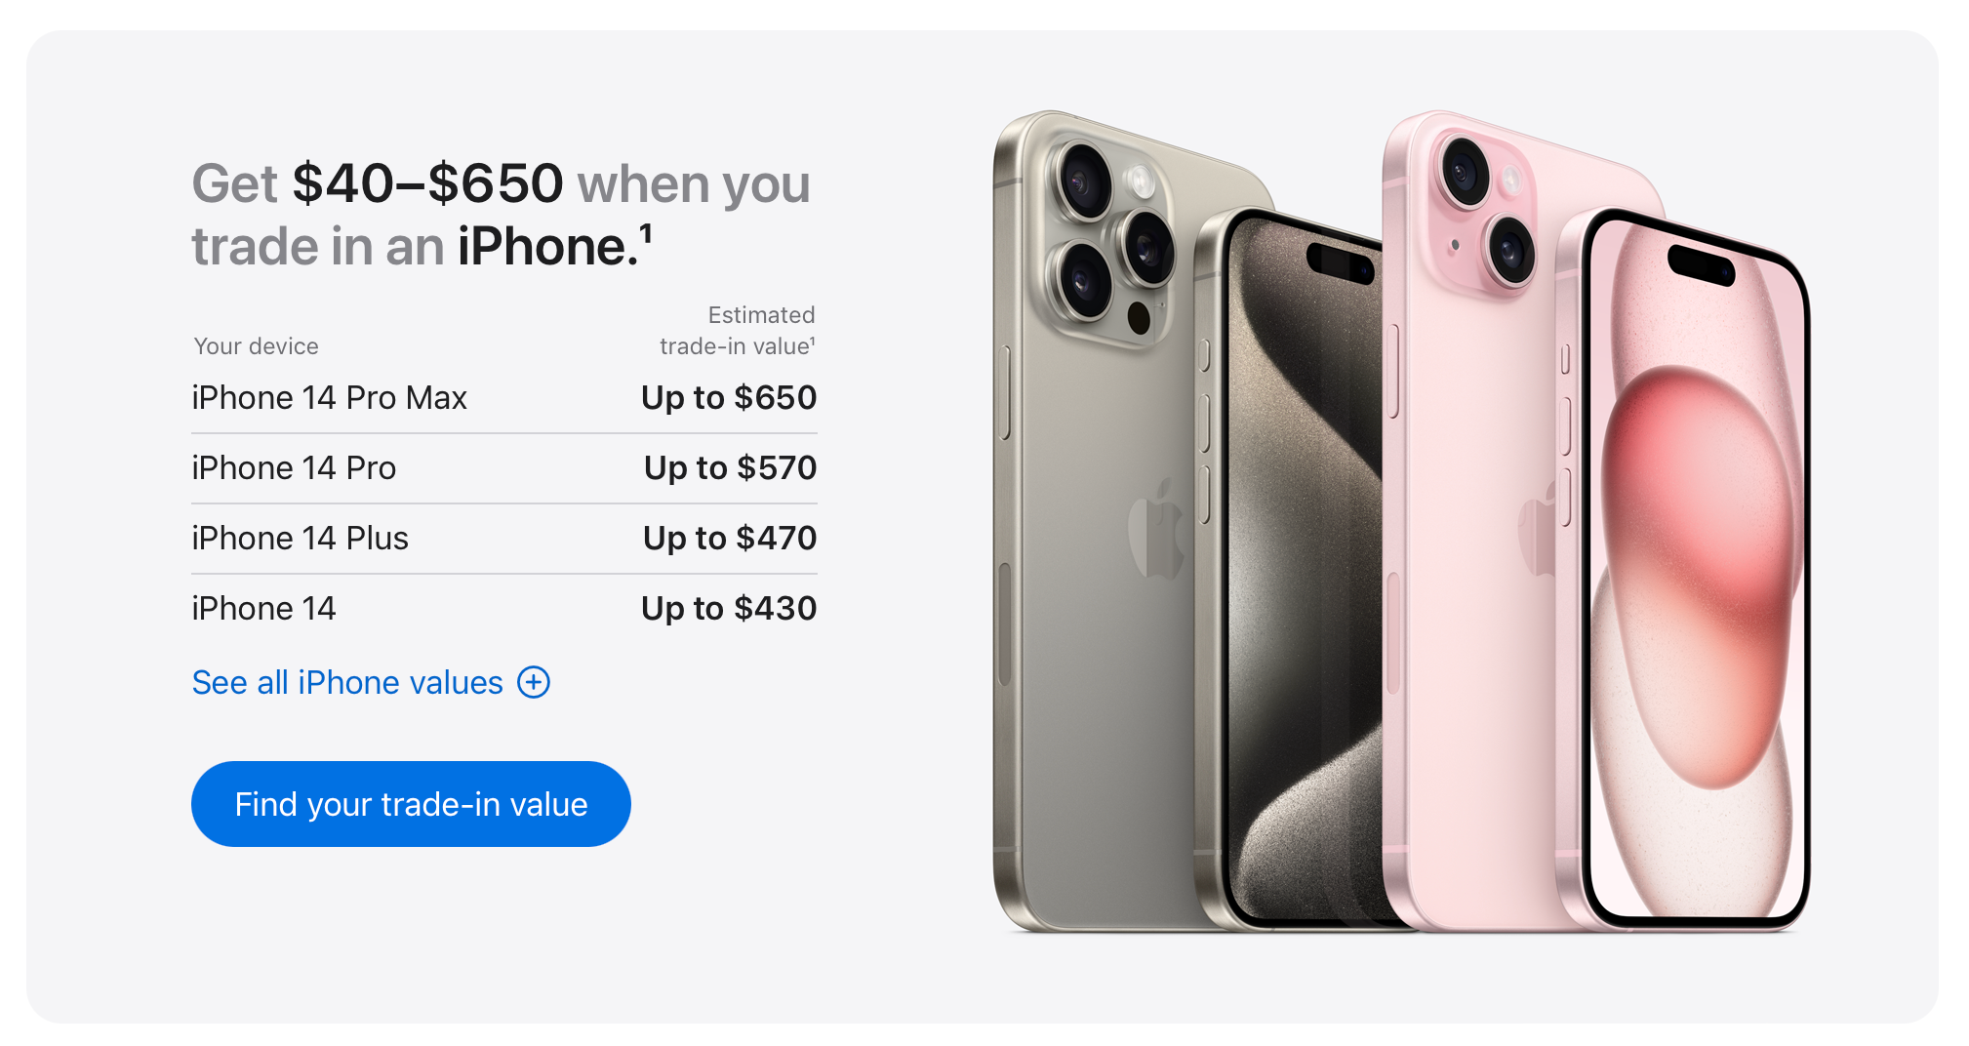Image resolution: width=1969 pixels, height=1046 pixels.
Task: Click the Your device column header
Action: [x=256, y=346]
